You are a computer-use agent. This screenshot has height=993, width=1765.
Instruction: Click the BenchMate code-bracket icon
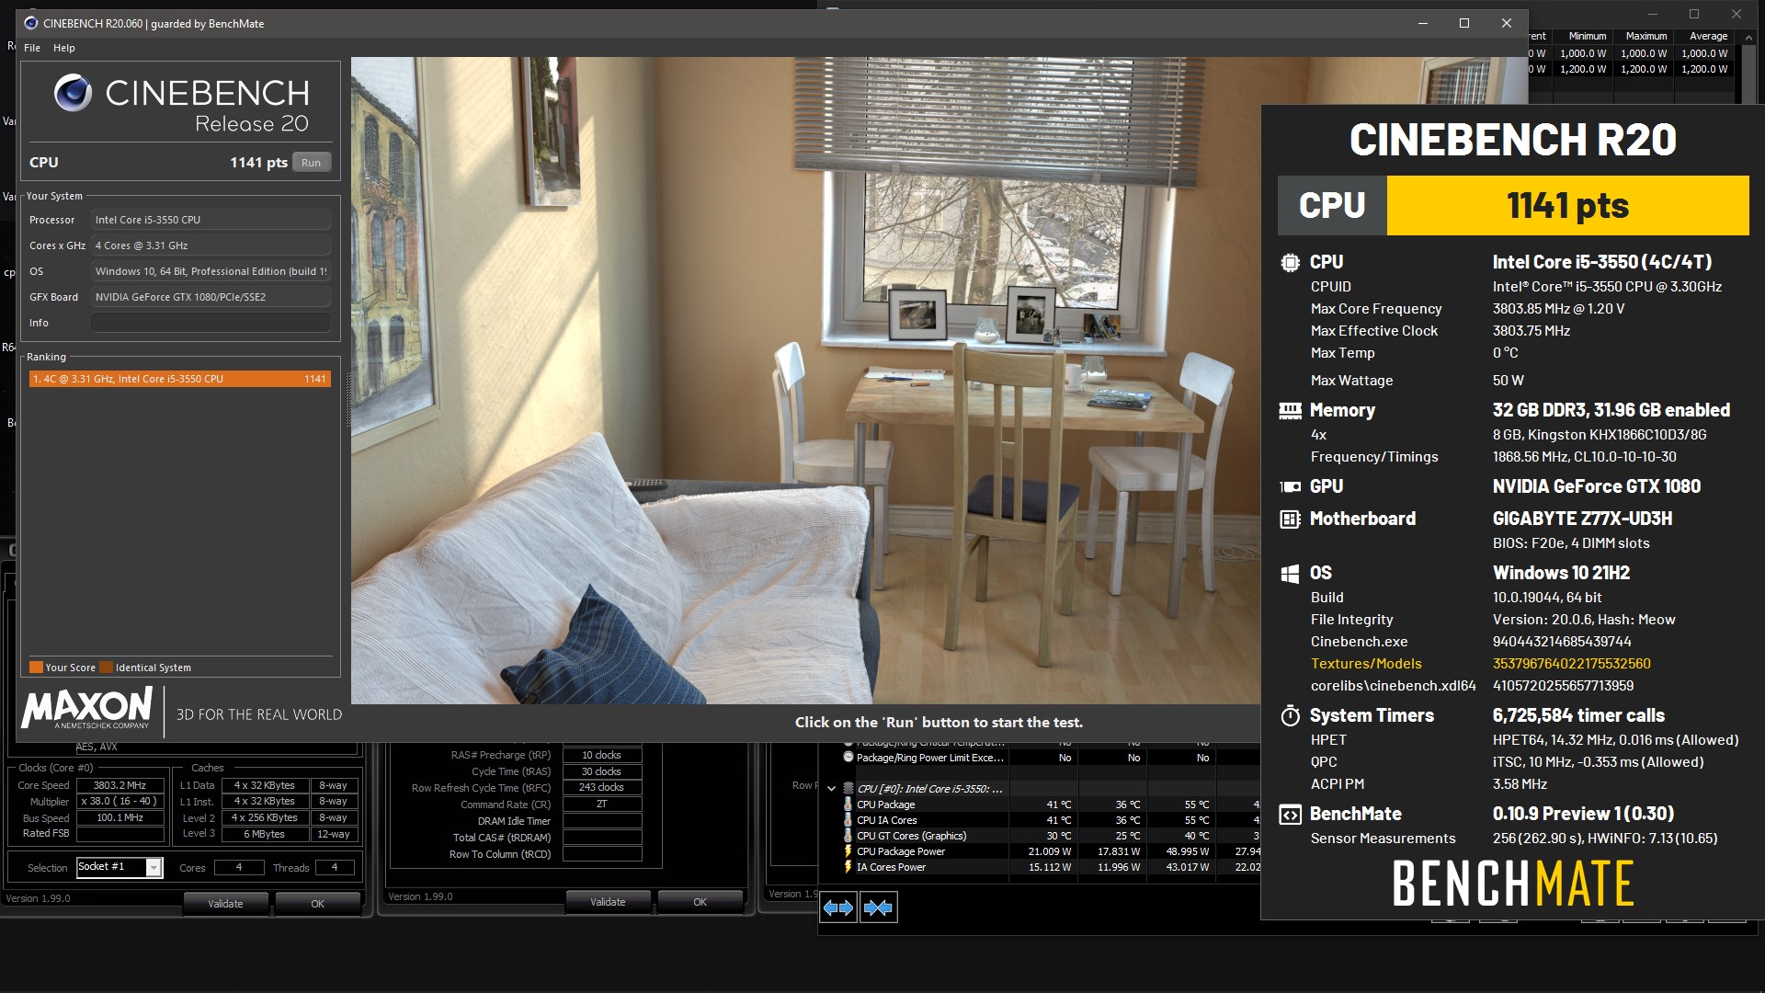(1290, 815)
